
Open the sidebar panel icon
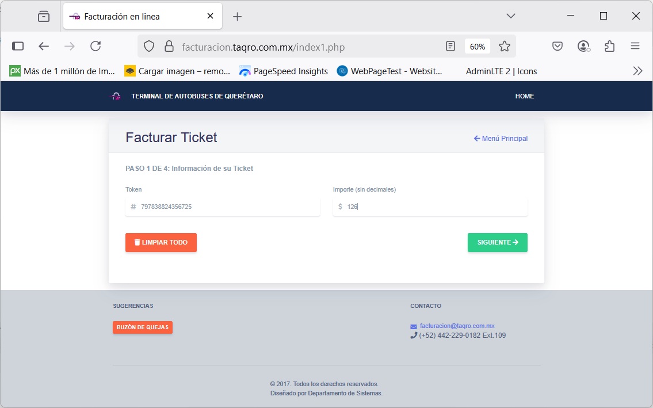coord(18,47)
